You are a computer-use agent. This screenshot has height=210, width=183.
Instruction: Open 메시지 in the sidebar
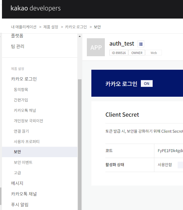point(17,183)
